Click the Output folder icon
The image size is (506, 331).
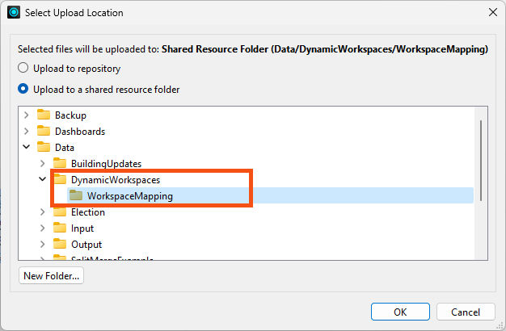60,245
